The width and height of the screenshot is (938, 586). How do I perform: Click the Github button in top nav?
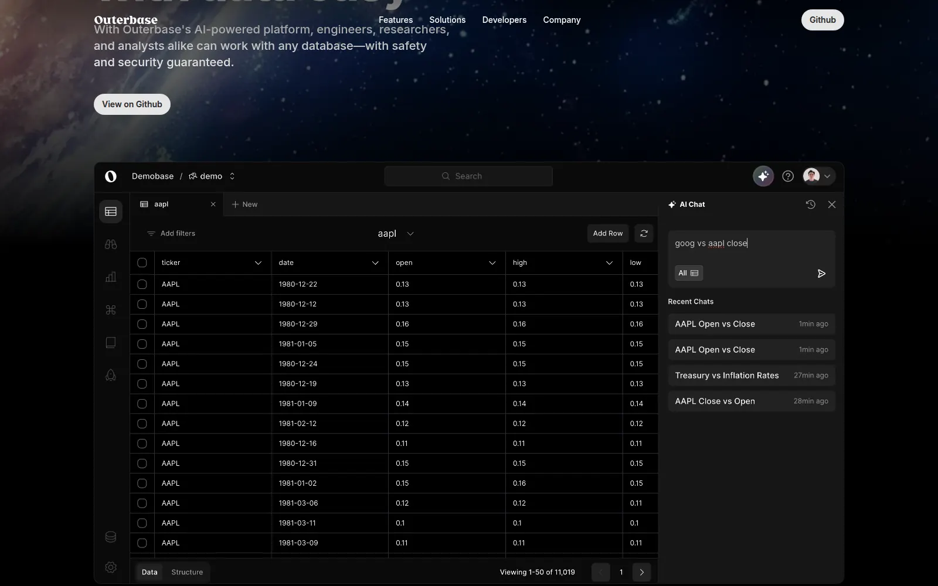point(823,20)
